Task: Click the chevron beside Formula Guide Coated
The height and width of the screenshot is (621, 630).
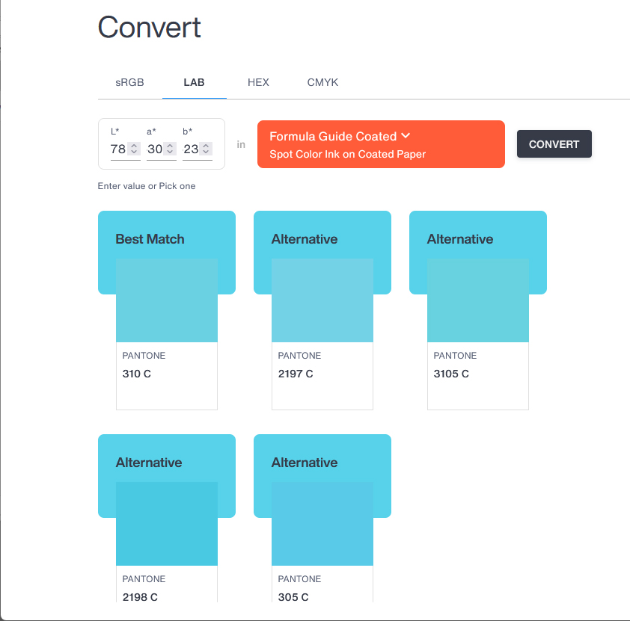Action: (406, 135)
